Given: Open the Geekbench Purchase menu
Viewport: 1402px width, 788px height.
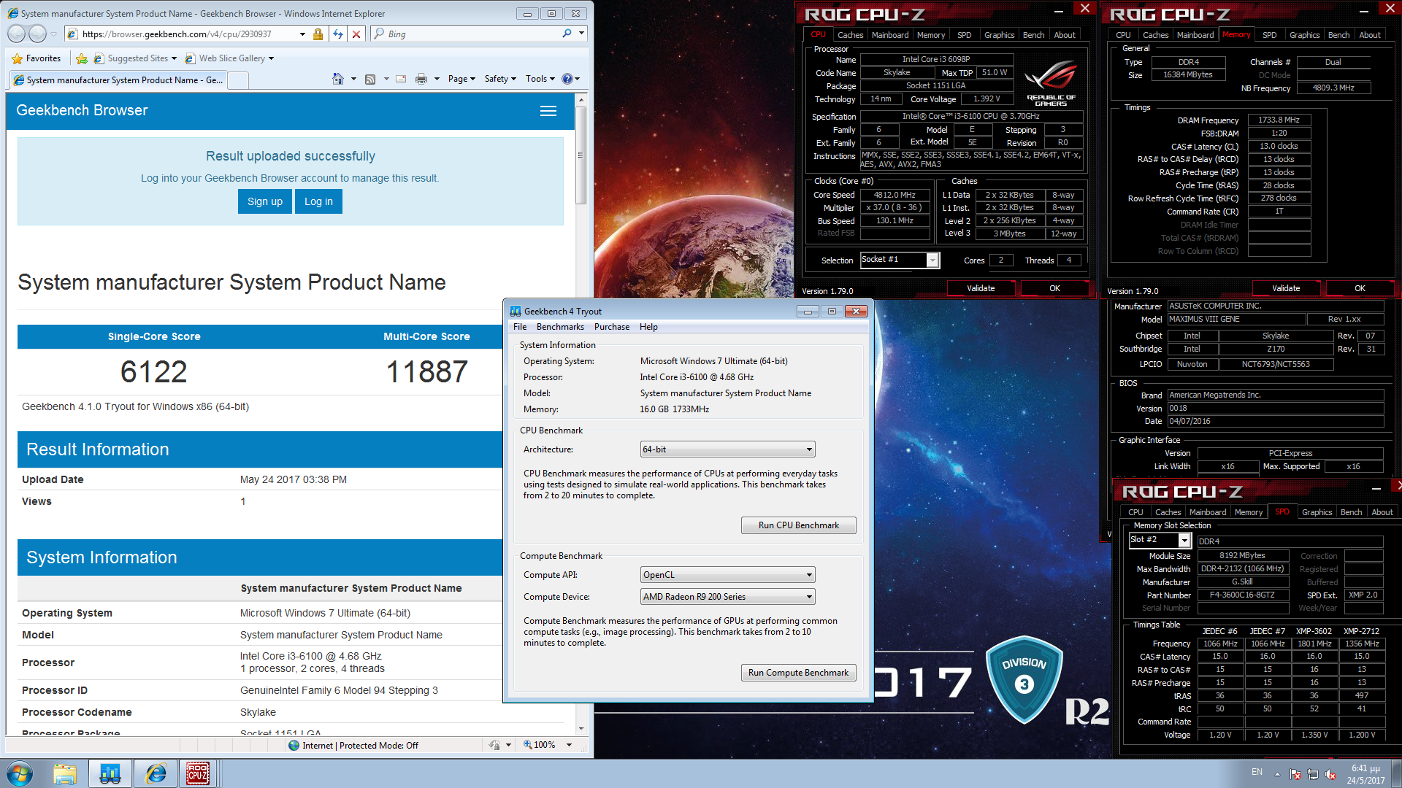Looking at the screenshot, I should tap(612, 327).
